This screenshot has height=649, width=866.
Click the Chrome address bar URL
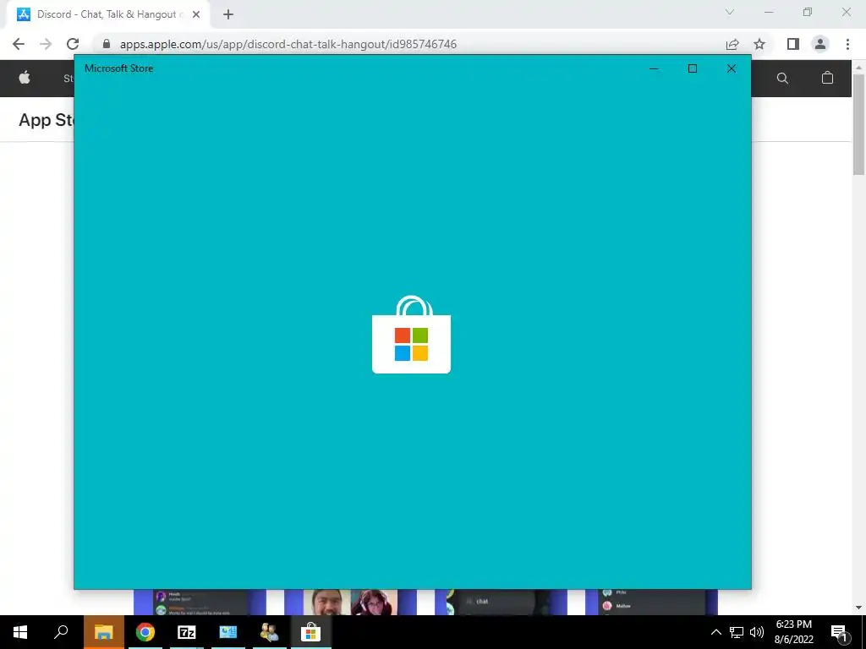click(x=288, y=44)
